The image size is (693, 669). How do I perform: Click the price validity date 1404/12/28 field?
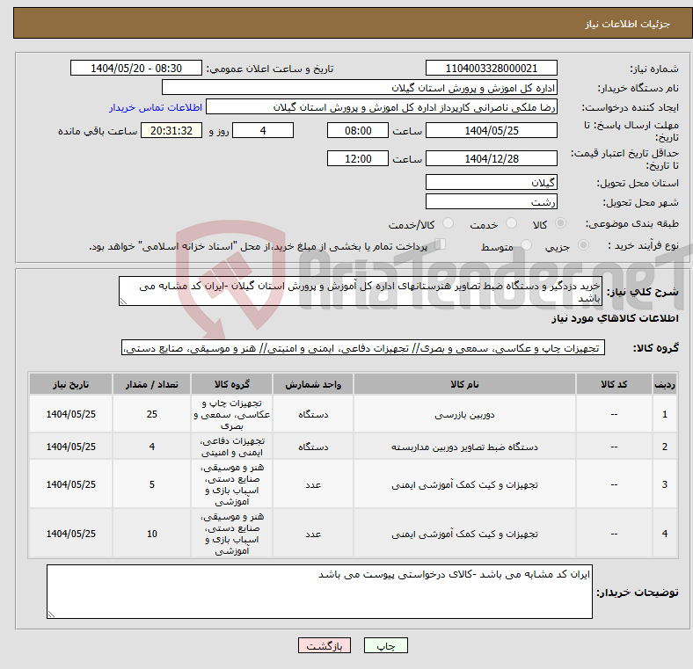pos(491,158)
